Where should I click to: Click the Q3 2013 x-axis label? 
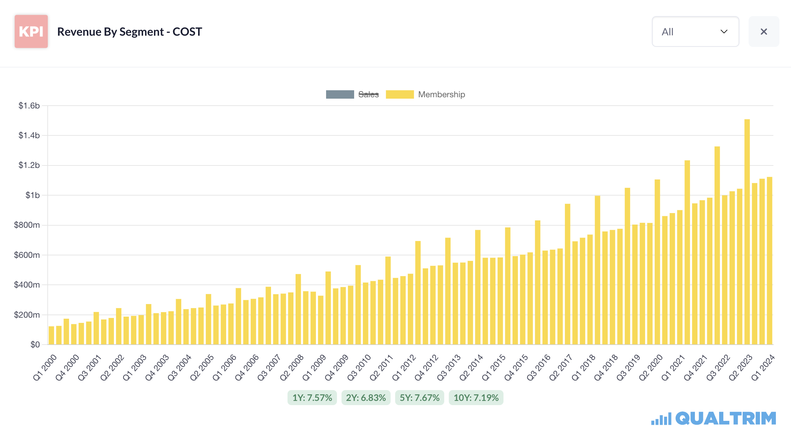448,367
